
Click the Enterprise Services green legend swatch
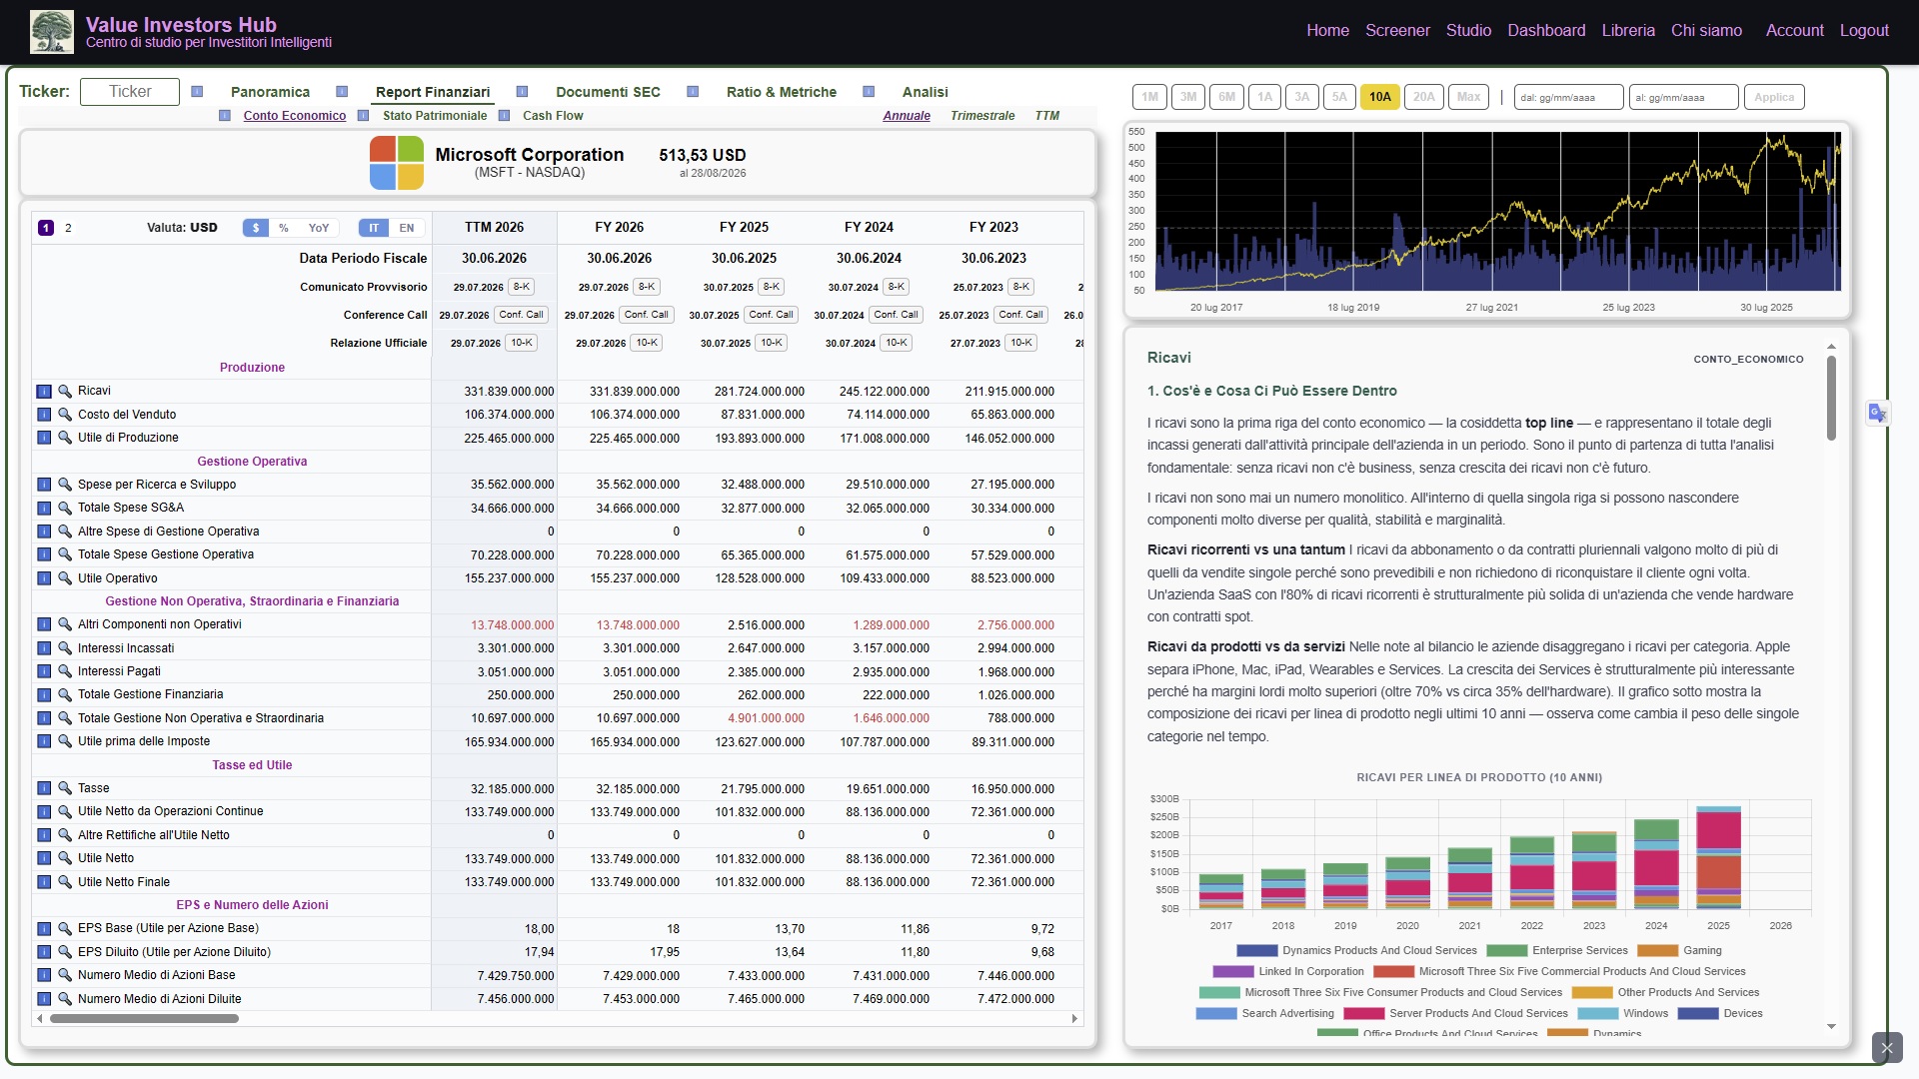coord(1506,951)
